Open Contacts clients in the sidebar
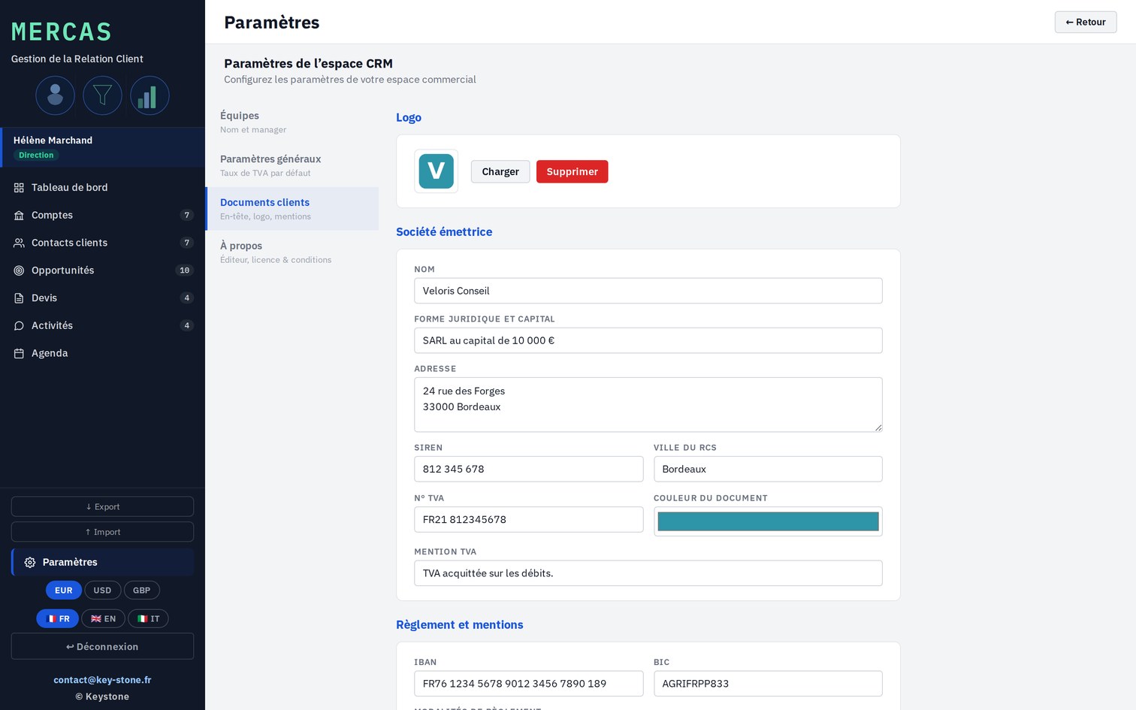The image size is (1136, 710). [102, 243]
